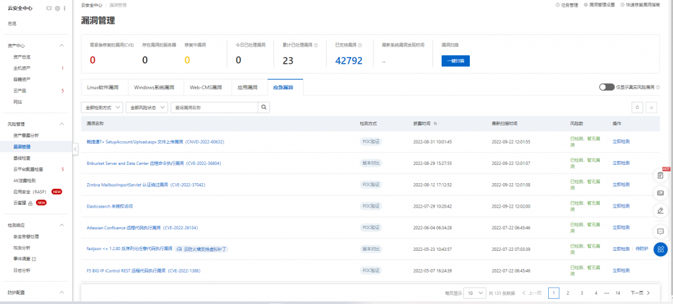Open F5 BIG-IP iControl REST vulnerability link

pos(143,271)
